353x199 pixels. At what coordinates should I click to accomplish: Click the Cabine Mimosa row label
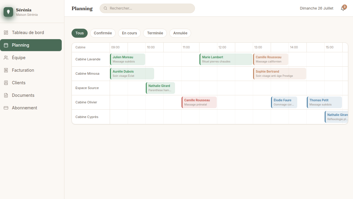87,74
